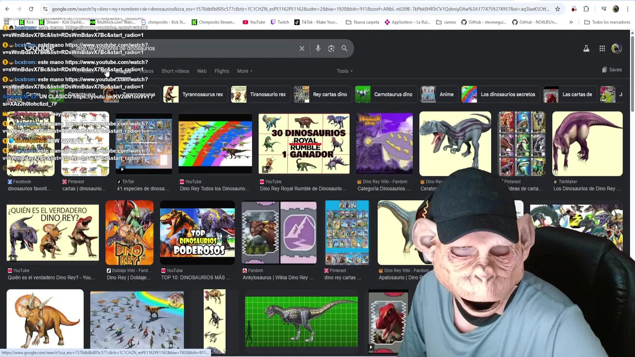Switch to the Web search tab
This screenshot has width=635, height=357.
202,71
